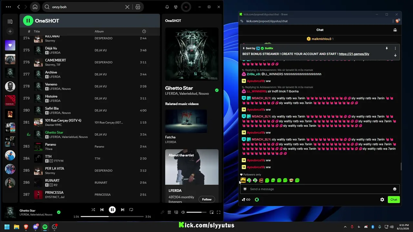Open the 21.games/Sly link in pinned message
The image size is (413, 232).
tap(354, 54)
